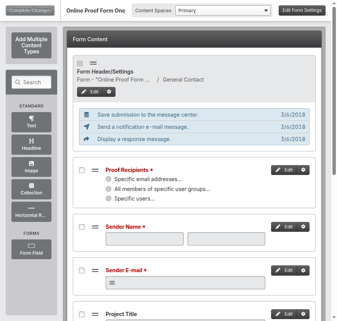This screenshot has width=337, height=321.
Task: Click the 3/6/2018 date on save submission row
Action: point(293,115)
